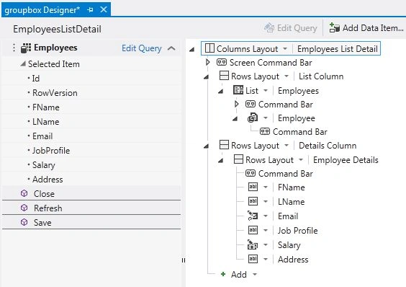Expand the Command Bar under Employees list

236,104
